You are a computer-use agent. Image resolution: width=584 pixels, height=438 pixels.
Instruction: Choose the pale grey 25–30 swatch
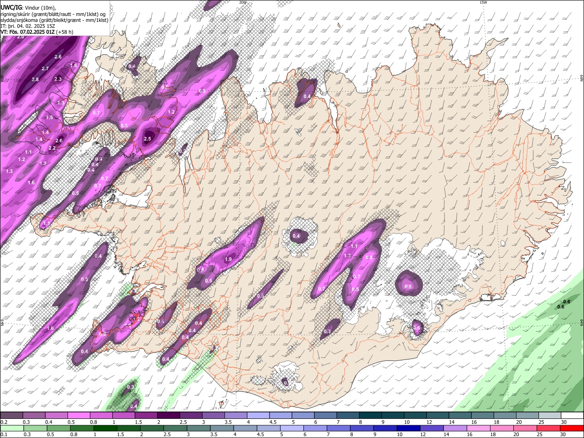550,416
